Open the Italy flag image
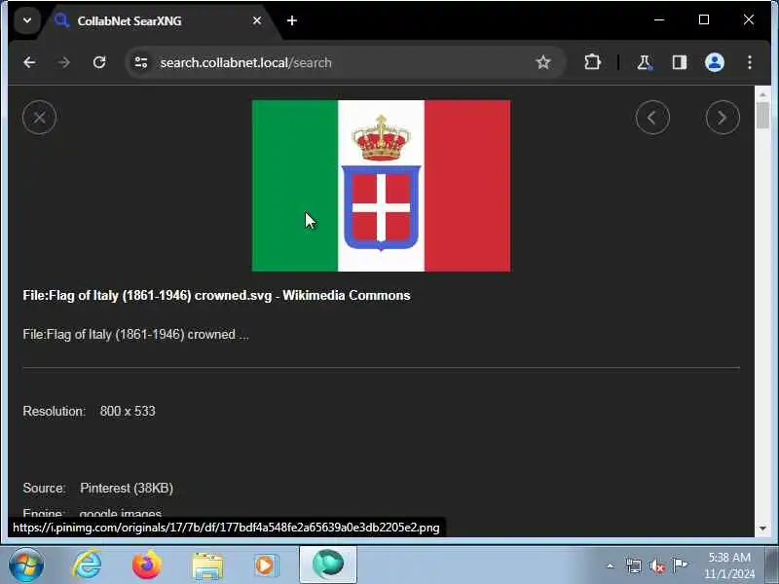The height and width of the screenshot is (584, 779). (381, 186)
